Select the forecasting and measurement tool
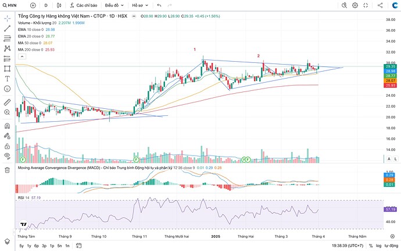 click(7, 58)
